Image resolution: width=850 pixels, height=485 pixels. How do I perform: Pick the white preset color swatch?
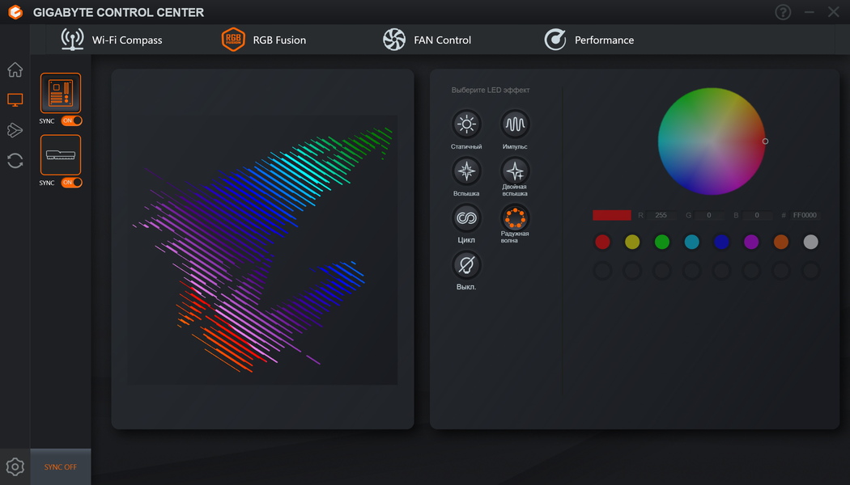(811, 242)
